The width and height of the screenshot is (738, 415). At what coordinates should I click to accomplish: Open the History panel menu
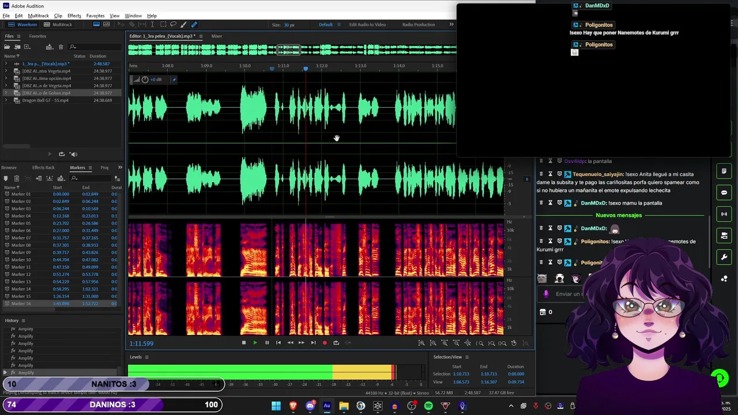click(23, 320)
